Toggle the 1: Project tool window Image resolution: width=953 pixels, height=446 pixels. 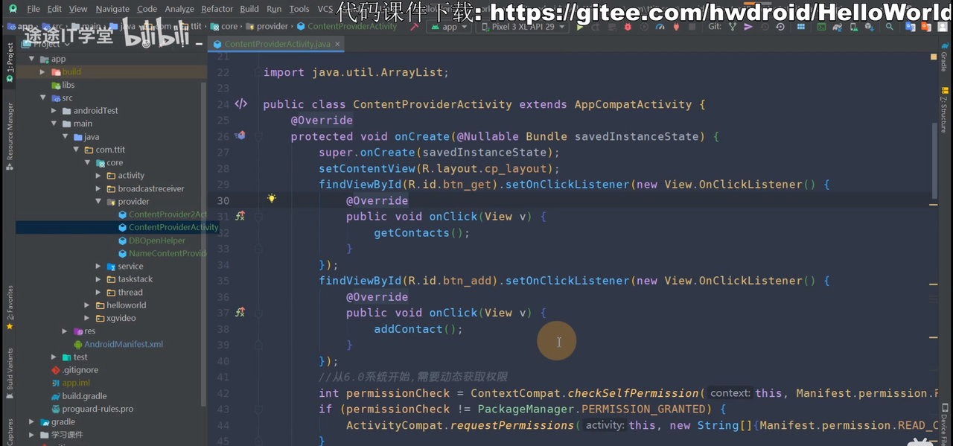[10, 62]
